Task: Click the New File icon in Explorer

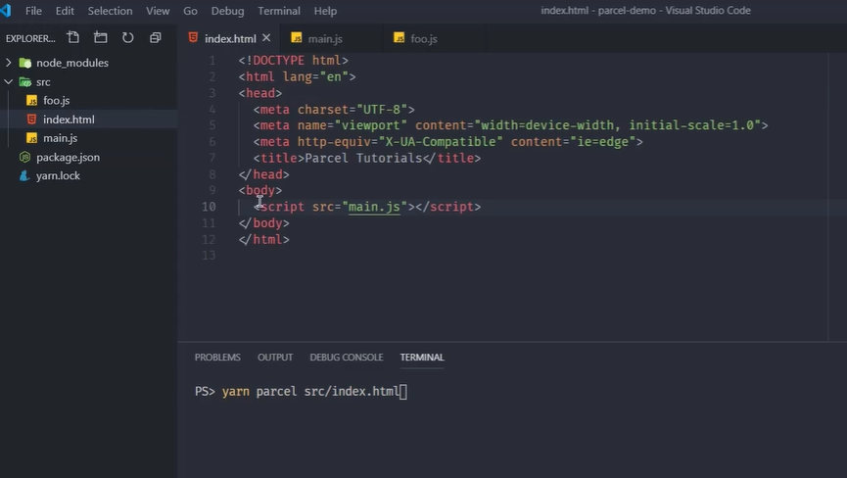Action: point(73,38)
